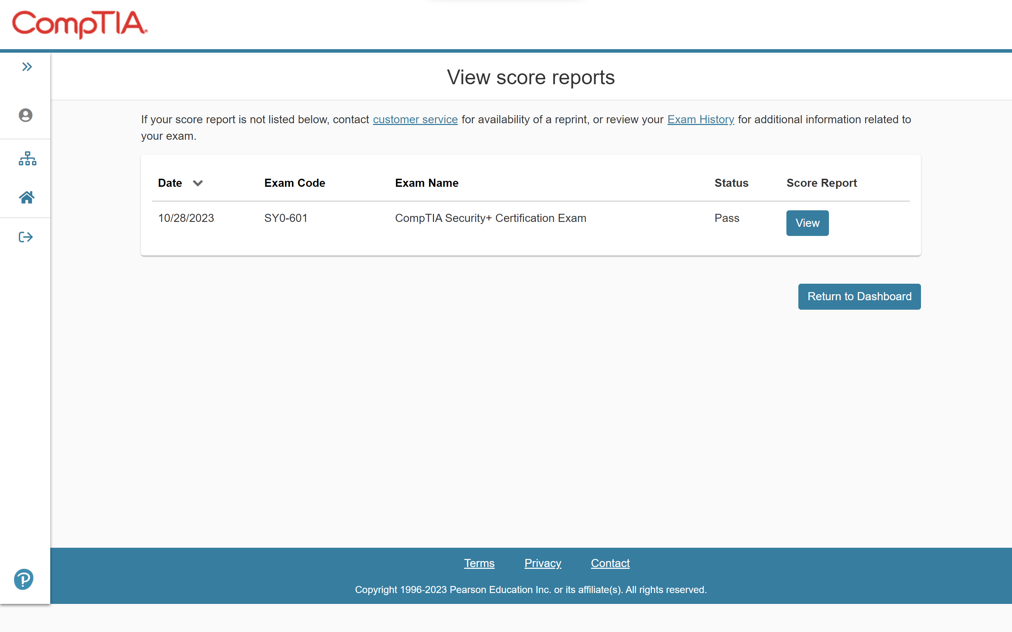
Task: Select the SY0-601 exam code cell
Action: 286,218
